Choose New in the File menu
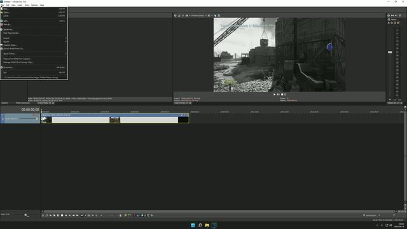Screen dimensions: 407x229 pos(34,9)
